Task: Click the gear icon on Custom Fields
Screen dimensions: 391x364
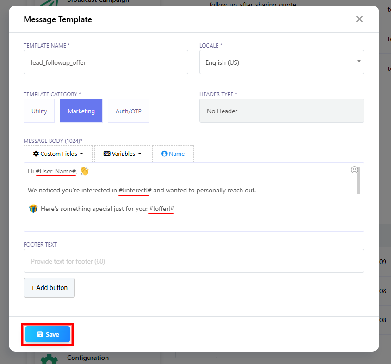Action: (x=37, y=154)
